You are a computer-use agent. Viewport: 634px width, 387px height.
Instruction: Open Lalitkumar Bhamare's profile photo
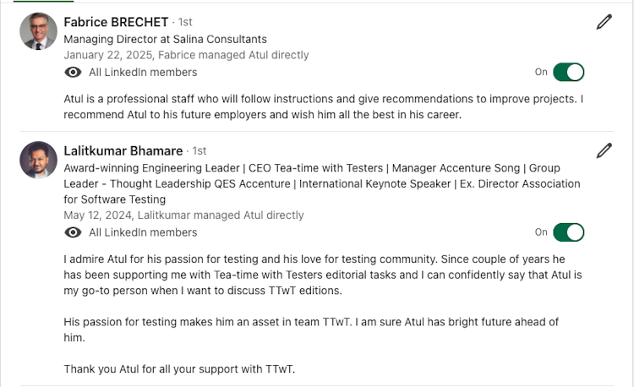click(x=38, y=160)
